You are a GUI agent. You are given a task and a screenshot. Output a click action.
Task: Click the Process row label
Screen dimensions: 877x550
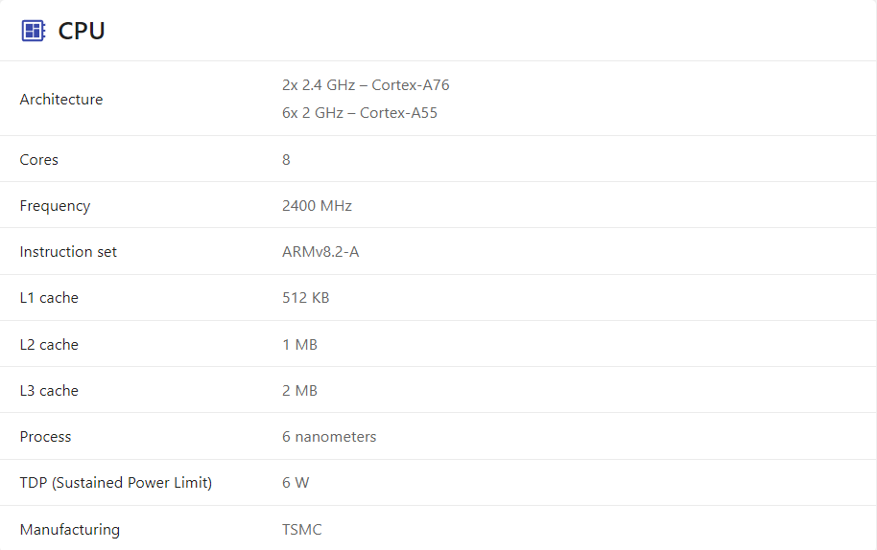point(46,437)
